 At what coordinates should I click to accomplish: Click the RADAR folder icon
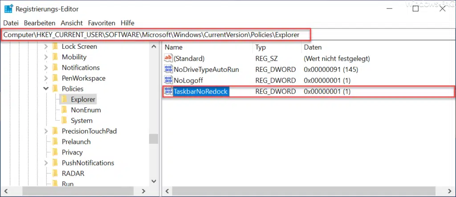[x=55, y=173]
